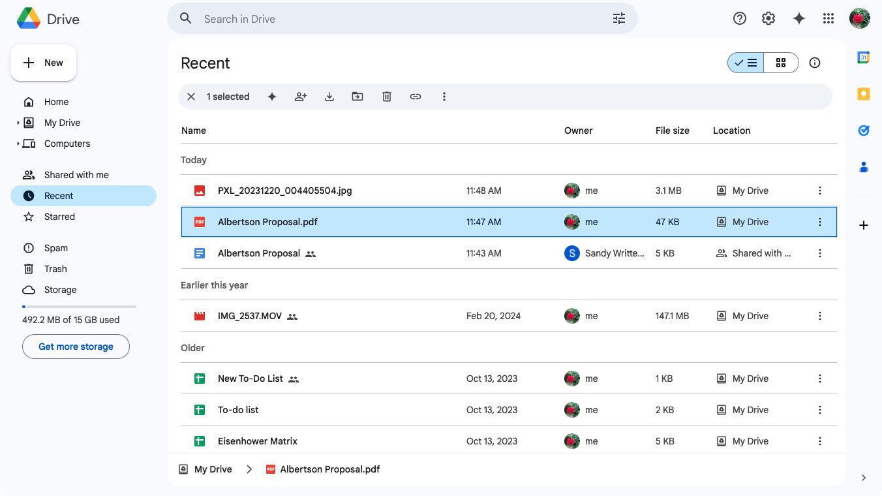The image size is (882, 496).
Task: Open Google Calendar in side panel
Action: coord(863,57)
